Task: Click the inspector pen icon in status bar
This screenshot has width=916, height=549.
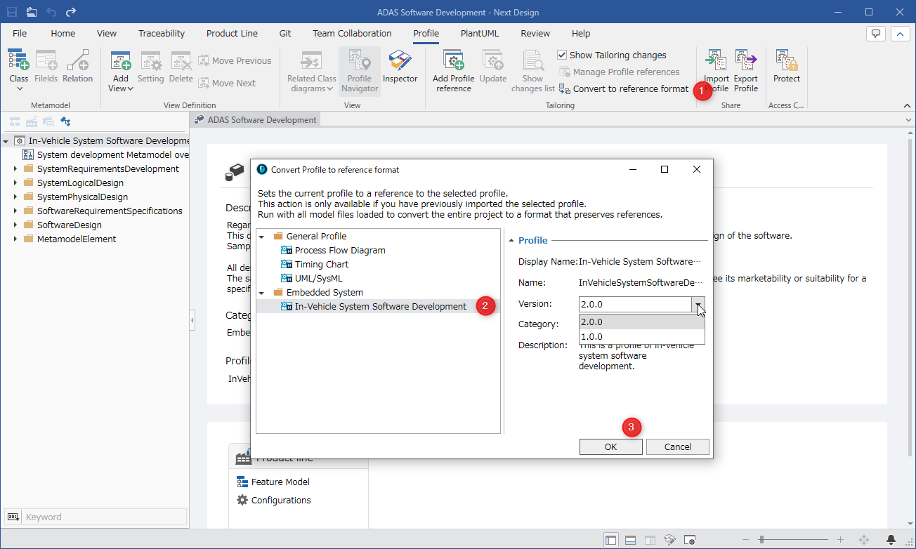Action: click(670, 540)
